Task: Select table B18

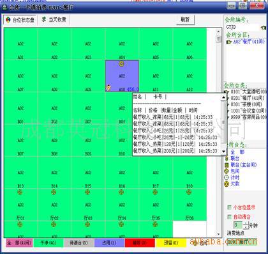Action: pyautogui.click(x=190, y=173)
